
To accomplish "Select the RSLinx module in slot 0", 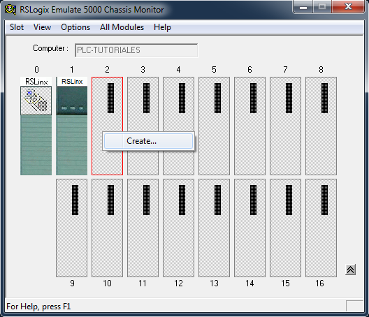I will (x=36, y=126).
